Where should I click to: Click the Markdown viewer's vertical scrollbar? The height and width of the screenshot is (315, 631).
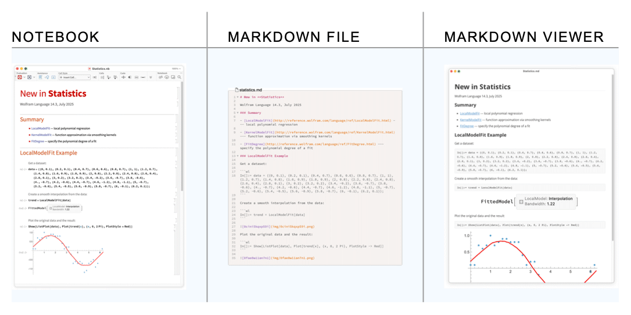pyautogui.click(x=613, y=157)
